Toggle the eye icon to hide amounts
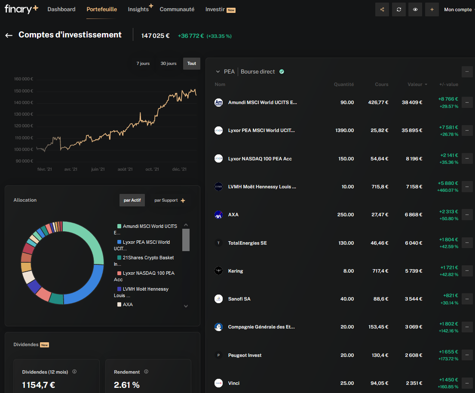This screenshot has width=475, height=393. (415, 9)
